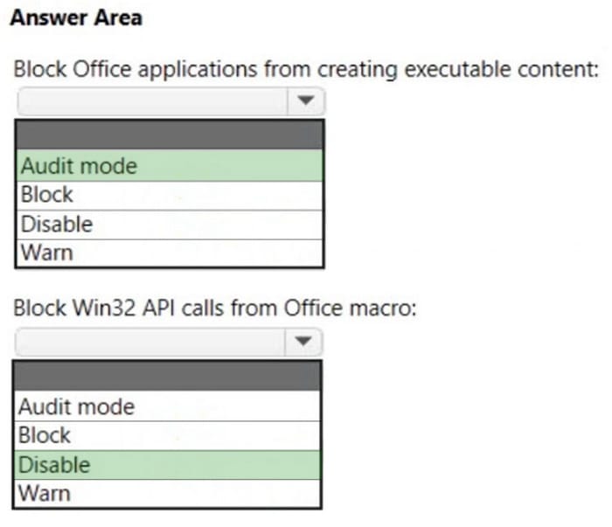Choose Block for Win32 API calls rule
Viewport: 612px width, 527px height.
167,436
